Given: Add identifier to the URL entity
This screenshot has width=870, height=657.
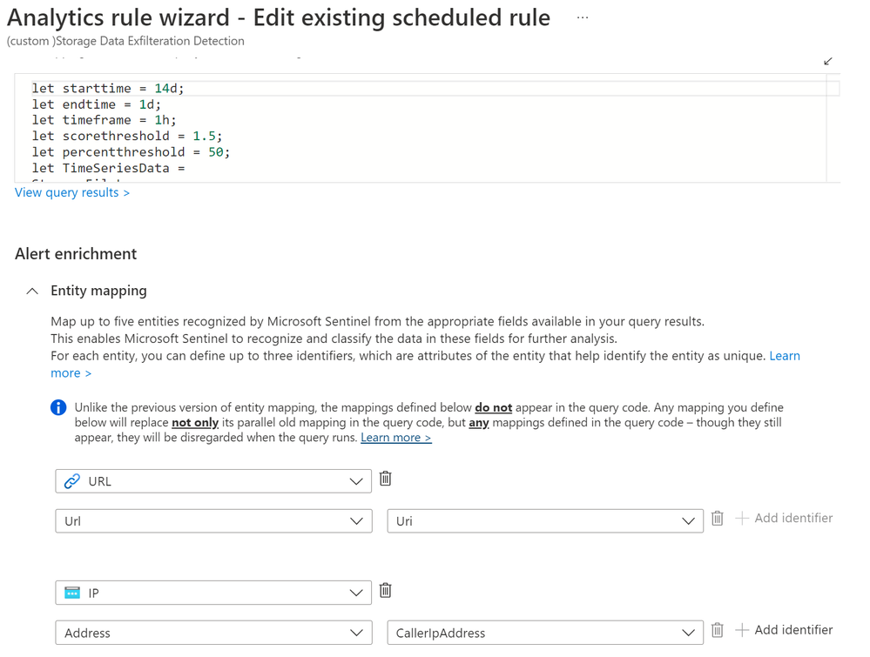Looking at the screenshot, I should (784, 518).
